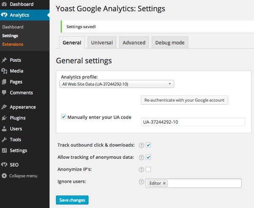Open the Analytics profile dropdown
254x208 pixels.
[117, 84]
